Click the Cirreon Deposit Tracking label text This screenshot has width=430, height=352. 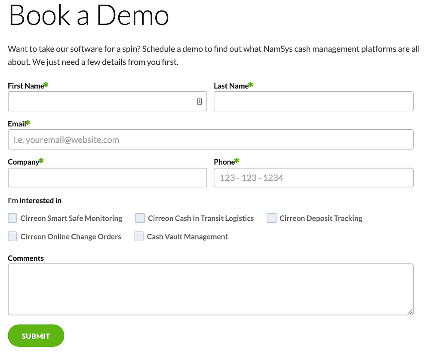tap(321, 218)
